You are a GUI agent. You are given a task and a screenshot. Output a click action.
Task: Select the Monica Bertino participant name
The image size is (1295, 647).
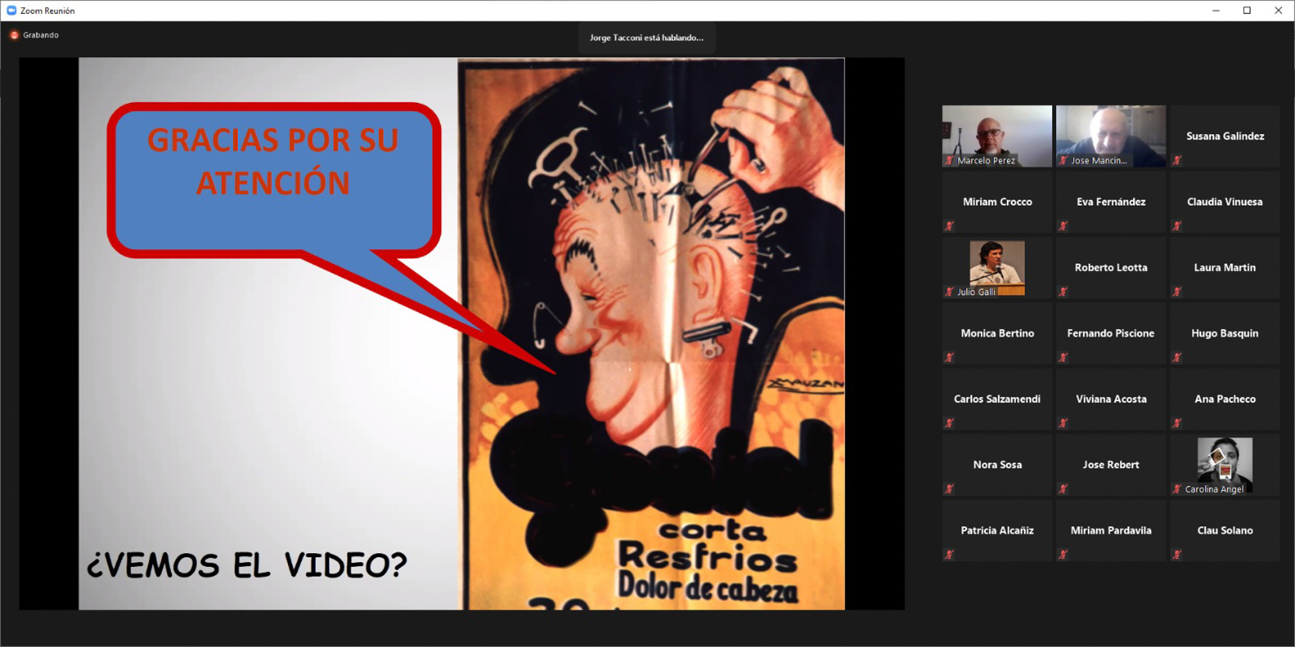click(x=997, y=333)
